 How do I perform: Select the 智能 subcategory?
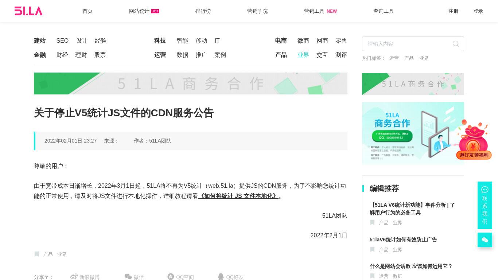coord(182,41)
